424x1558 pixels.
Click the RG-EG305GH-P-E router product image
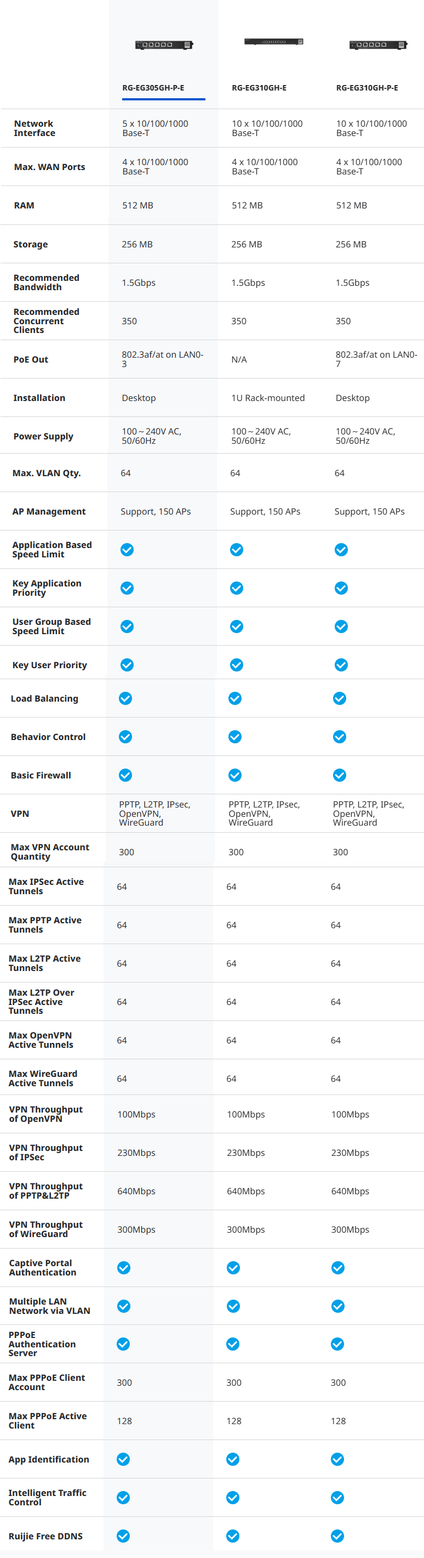coord(163,45)
